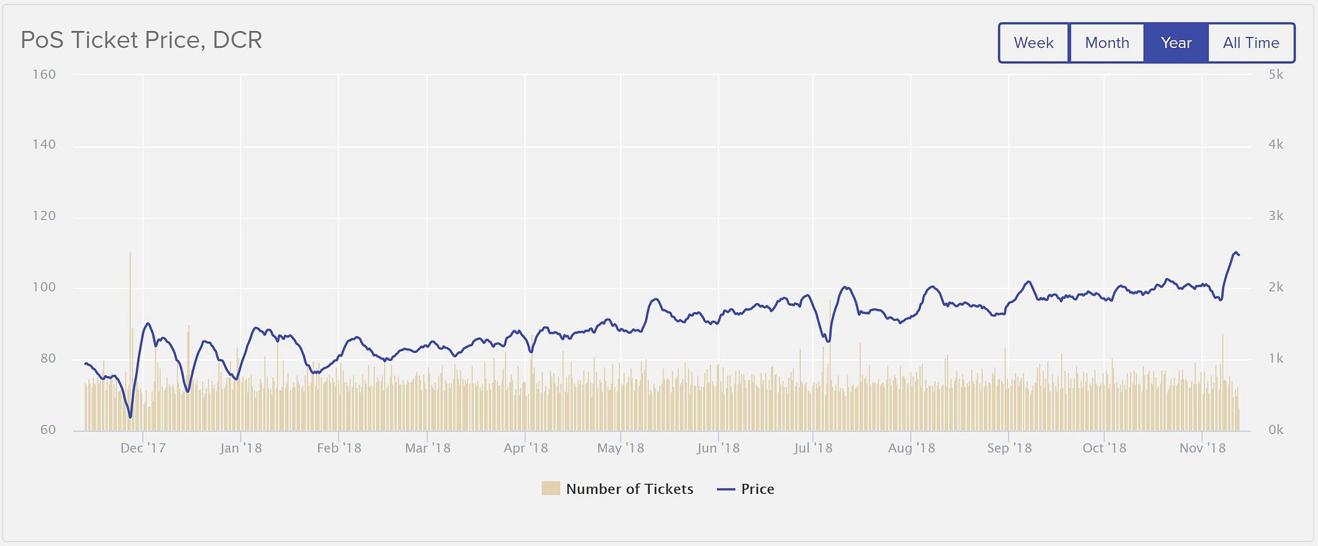Click the Jul '18 x-axis label
The height and width of the screenshot is (546, 1318).
point(813,448)
